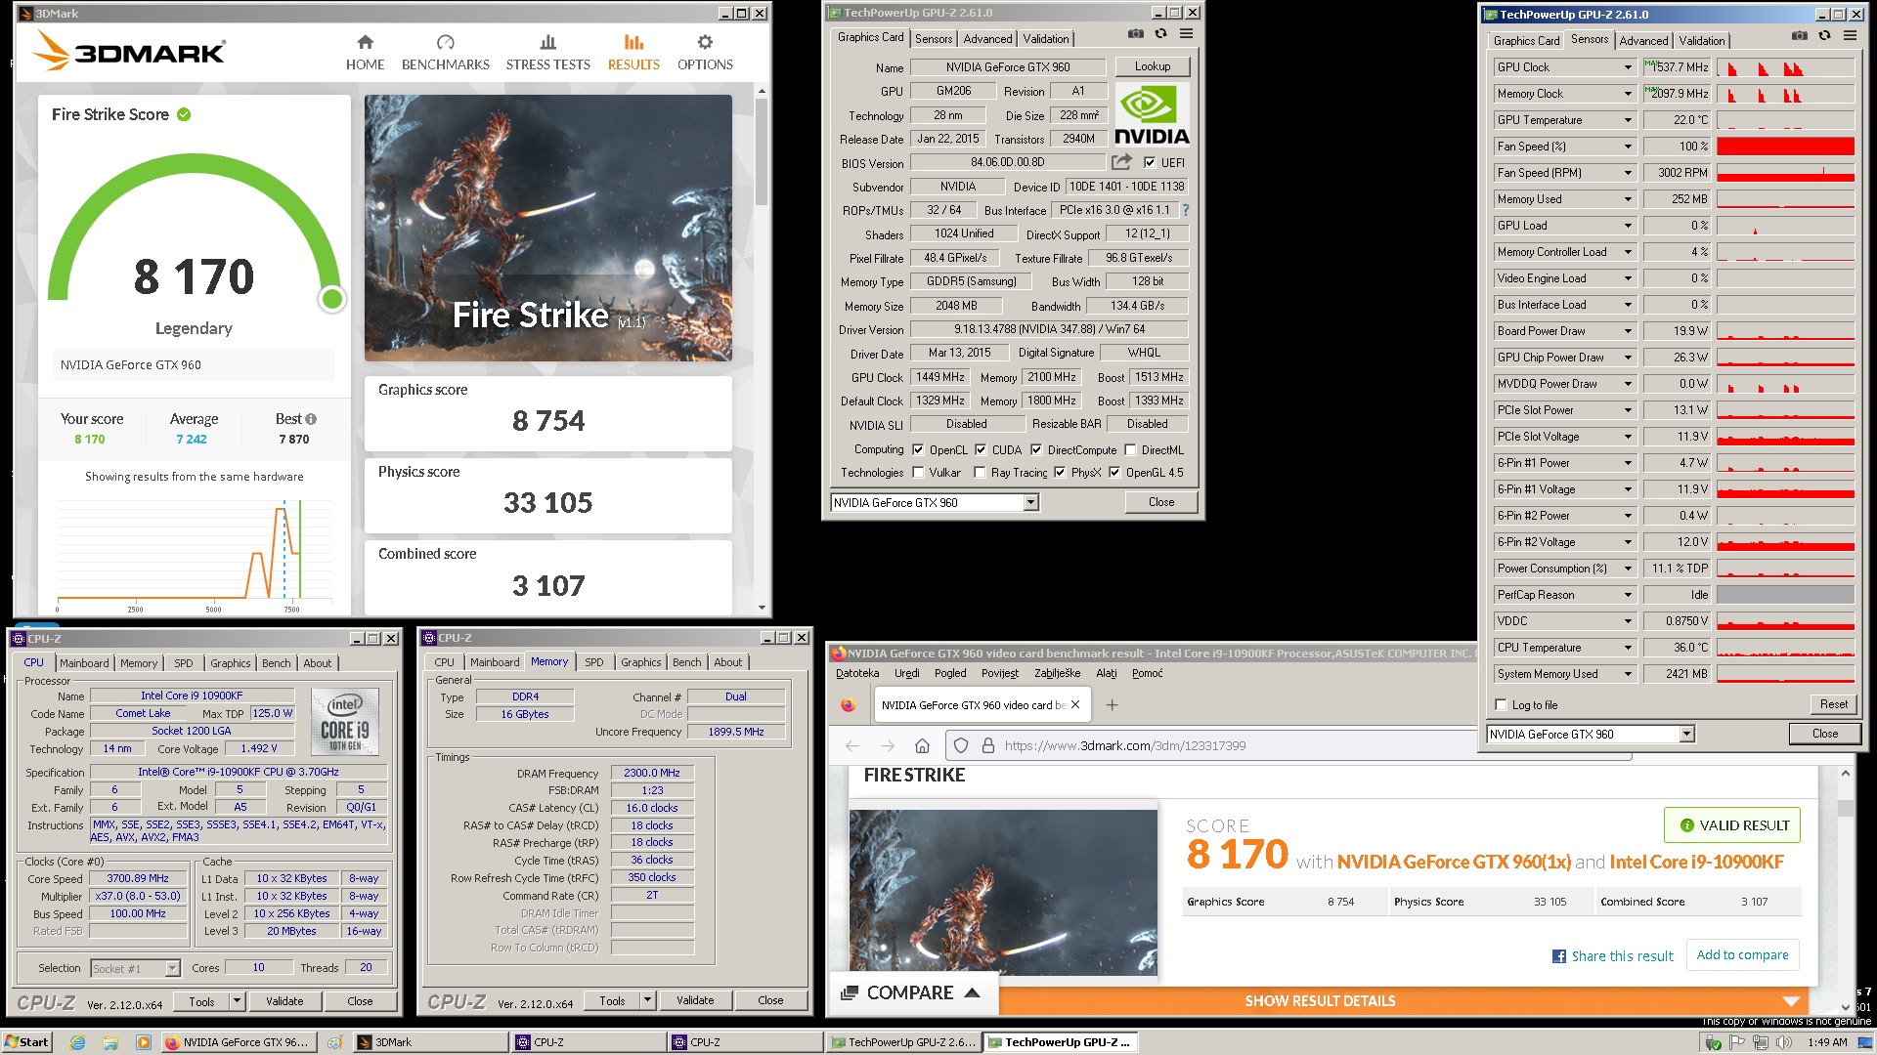The image size is (1877, 1055).
Task: Toggle DirectML checkbox
Action: (x=1130, y=450)
